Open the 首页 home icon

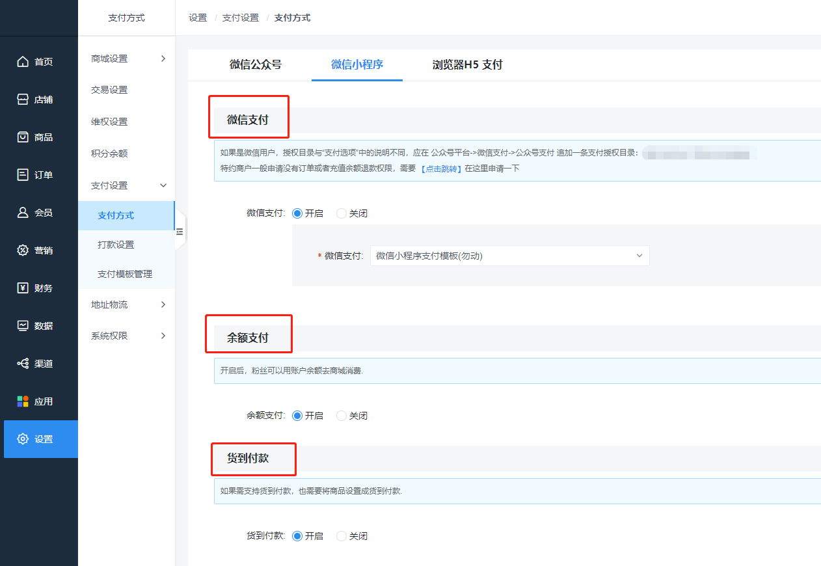[23, 62]
